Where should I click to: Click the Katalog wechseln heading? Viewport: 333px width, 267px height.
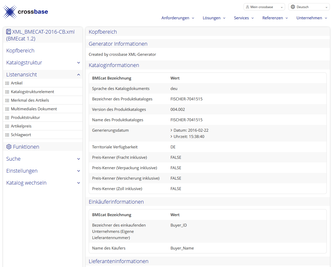[x=26, y=183]
